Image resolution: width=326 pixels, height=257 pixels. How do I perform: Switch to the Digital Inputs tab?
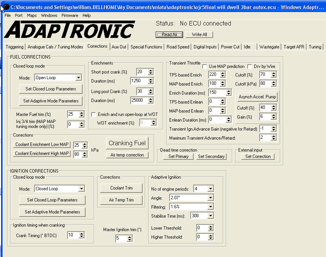point(205,47)
